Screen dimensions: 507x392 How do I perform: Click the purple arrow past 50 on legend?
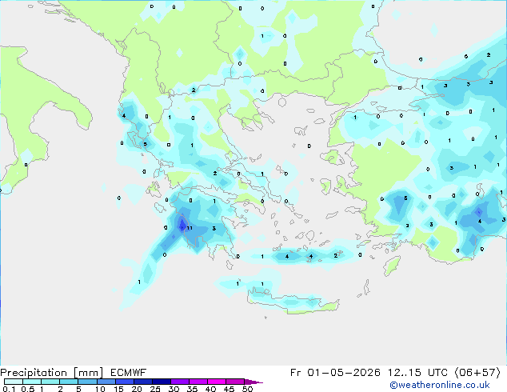pos(253,382)
